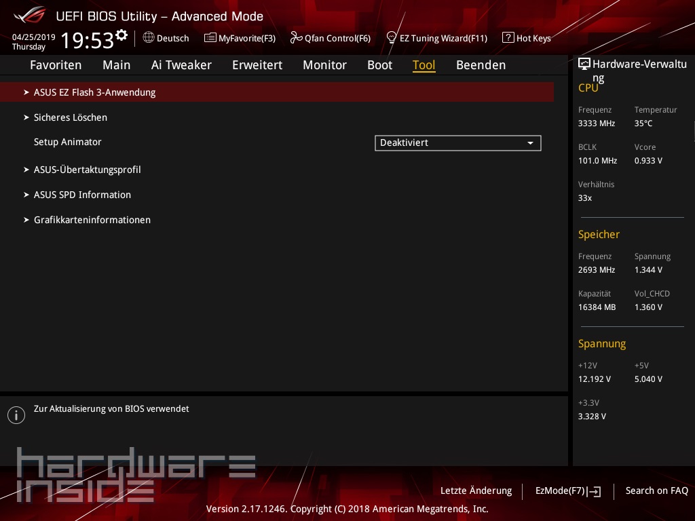Change language via Deutsch button

pos(166,38)
